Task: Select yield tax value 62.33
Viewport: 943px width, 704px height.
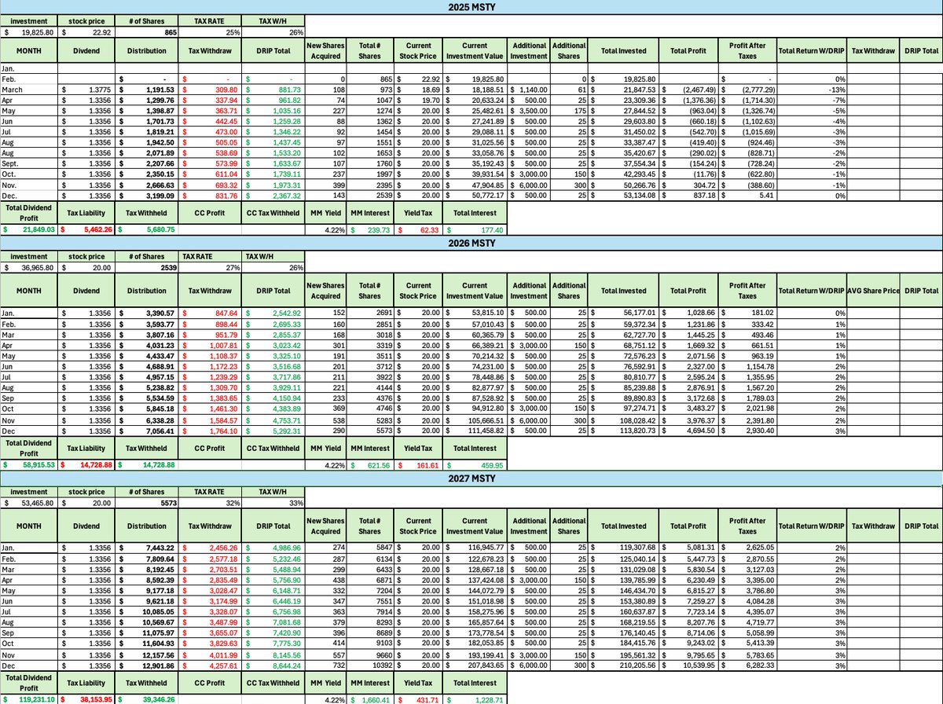Action: pos(420,229)
